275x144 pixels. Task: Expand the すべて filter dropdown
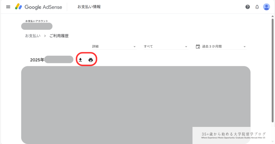[166, 47]
